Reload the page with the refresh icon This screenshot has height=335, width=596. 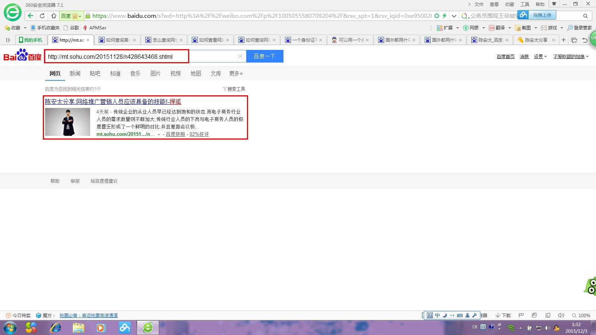pos(42,16)
